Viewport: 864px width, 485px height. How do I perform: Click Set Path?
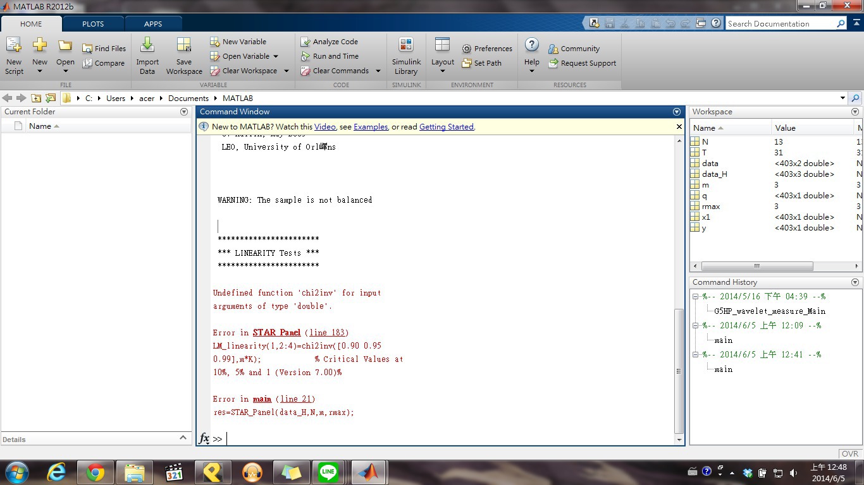[481, 63]
